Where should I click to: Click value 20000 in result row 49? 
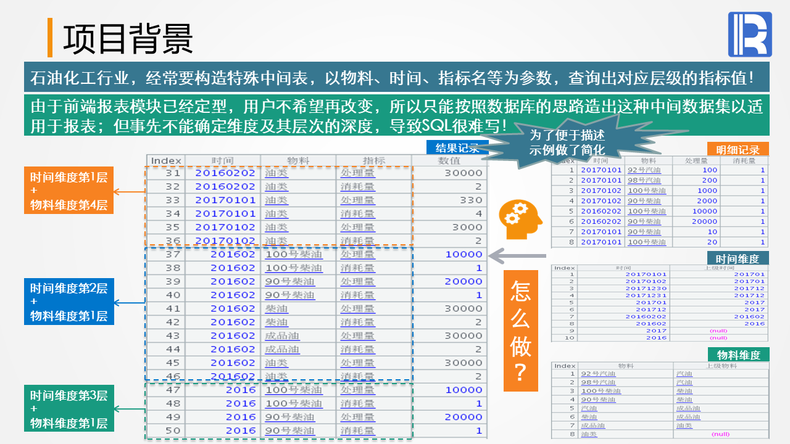[x=464, y=417]
